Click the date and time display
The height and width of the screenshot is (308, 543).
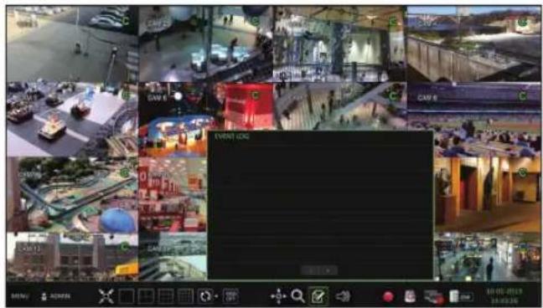click(504, 296)
